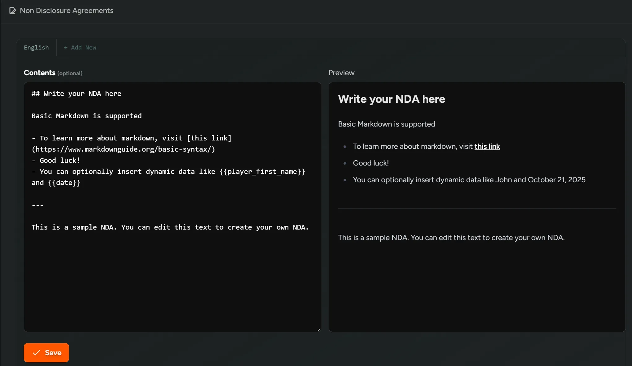Open the 'this link' hyperlink in the preview
The image size is (632, 366).
[487, 146]
